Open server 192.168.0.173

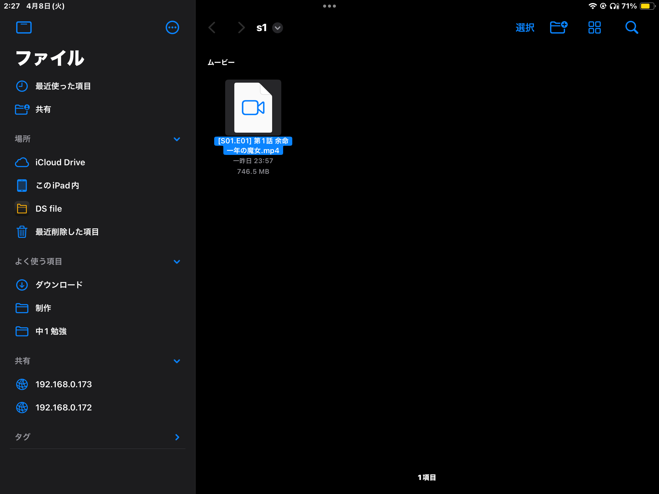63,384
